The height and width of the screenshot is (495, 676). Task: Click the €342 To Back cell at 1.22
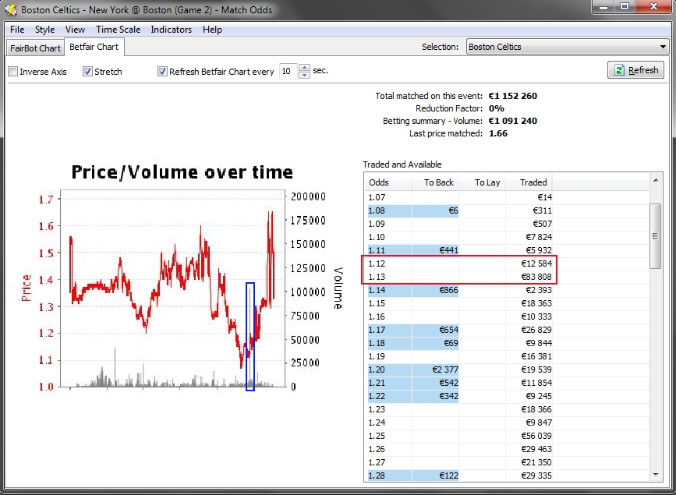pos(435,396)
